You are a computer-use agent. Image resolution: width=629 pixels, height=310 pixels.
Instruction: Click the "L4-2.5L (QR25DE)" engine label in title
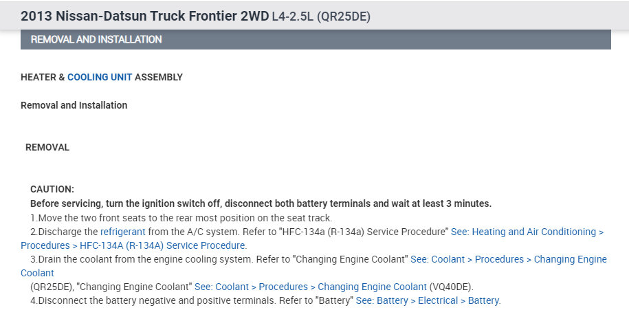point(322,15)
